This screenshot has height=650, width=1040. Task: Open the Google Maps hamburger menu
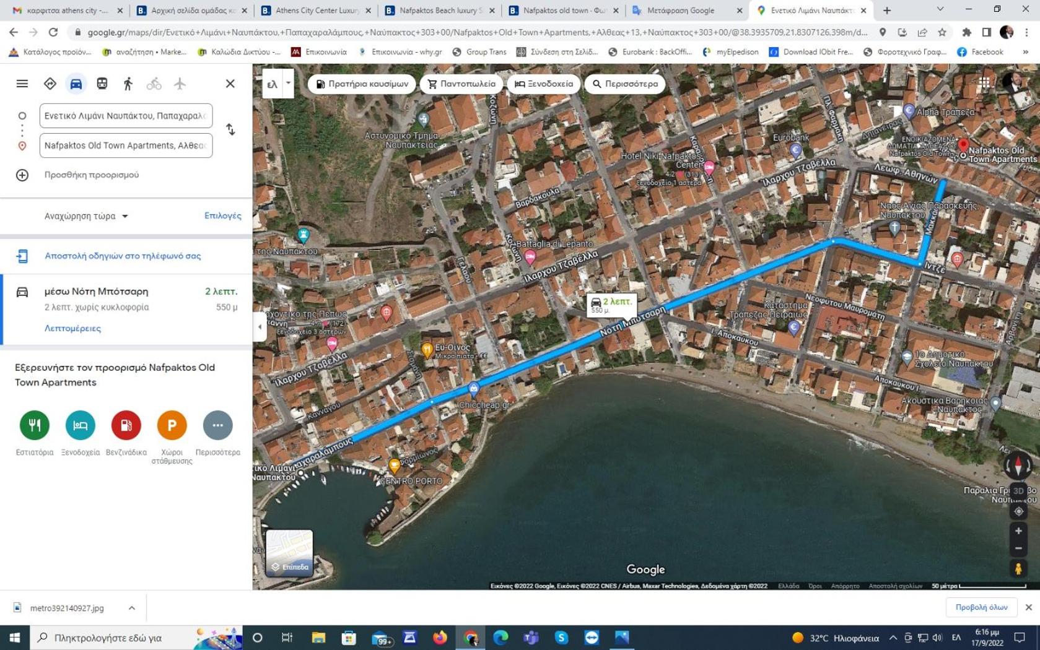(22, 84)
